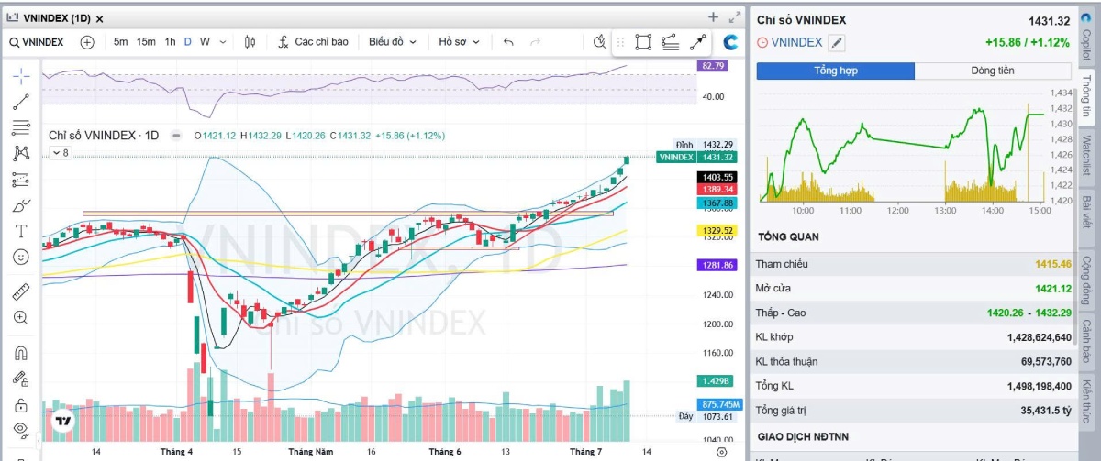Screen dimensions: 1101x461
Task: Toggle hide all drawings eye icon
Action: [x=21, y=430]
